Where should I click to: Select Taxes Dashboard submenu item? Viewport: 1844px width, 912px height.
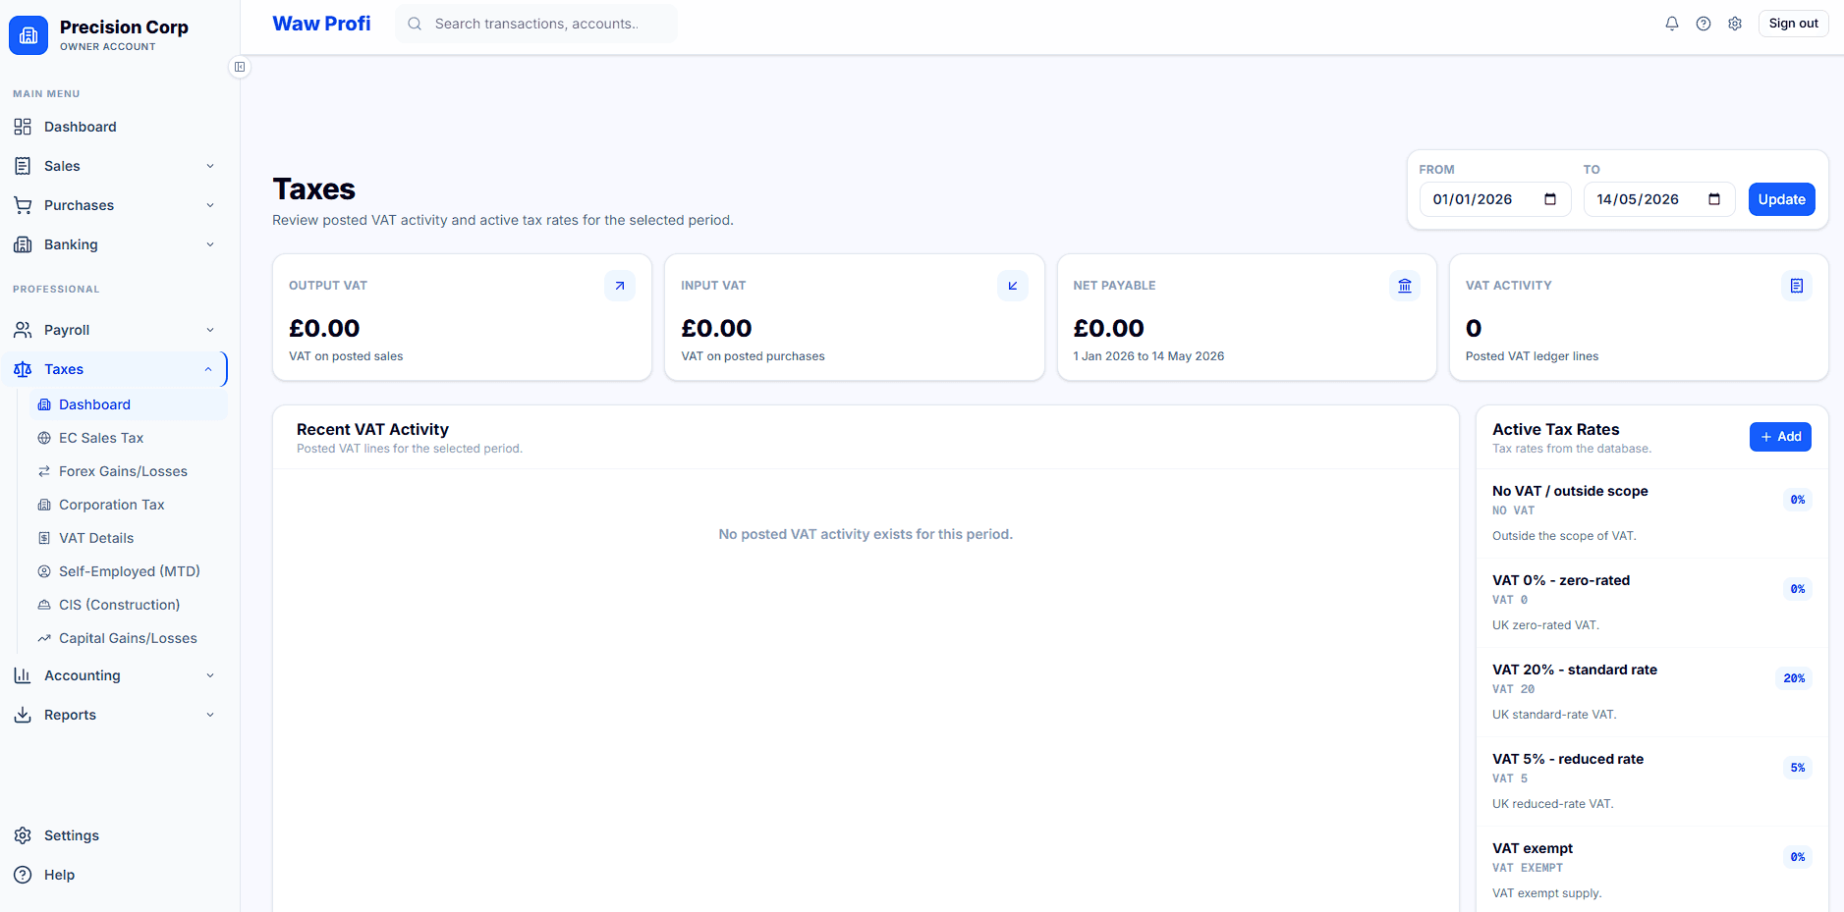coord(128,404)
